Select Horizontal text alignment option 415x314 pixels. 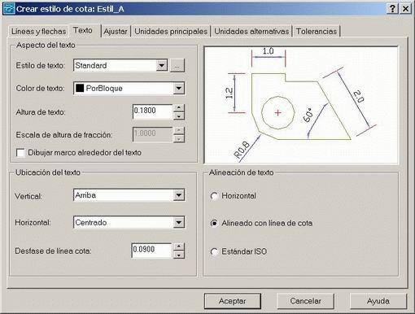[x=214, y=196]
